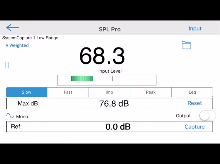Pause the SPL measurement
The height and width of the screenshot is (164, 220).
tap(6, 65)
